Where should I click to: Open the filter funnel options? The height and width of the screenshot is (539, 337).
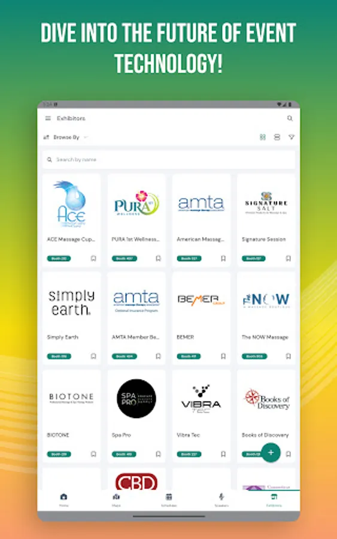click(x=292, y=137)
